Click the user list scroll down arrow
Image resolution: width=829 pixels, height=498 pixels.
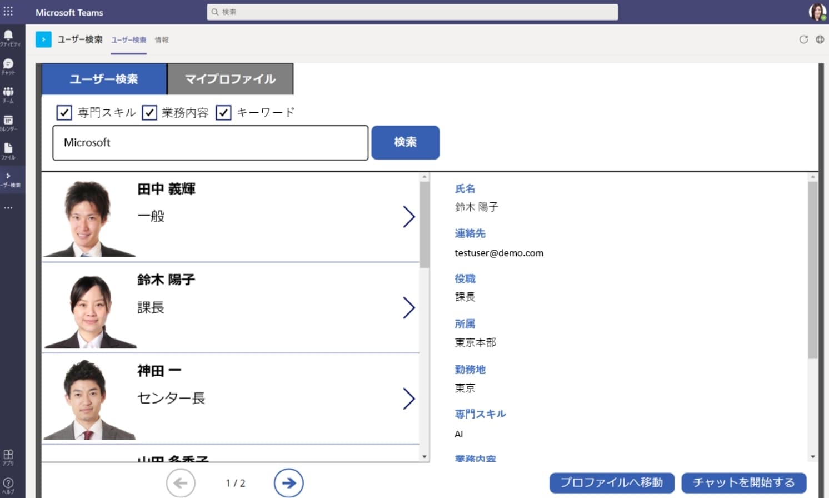pos(425,457)
